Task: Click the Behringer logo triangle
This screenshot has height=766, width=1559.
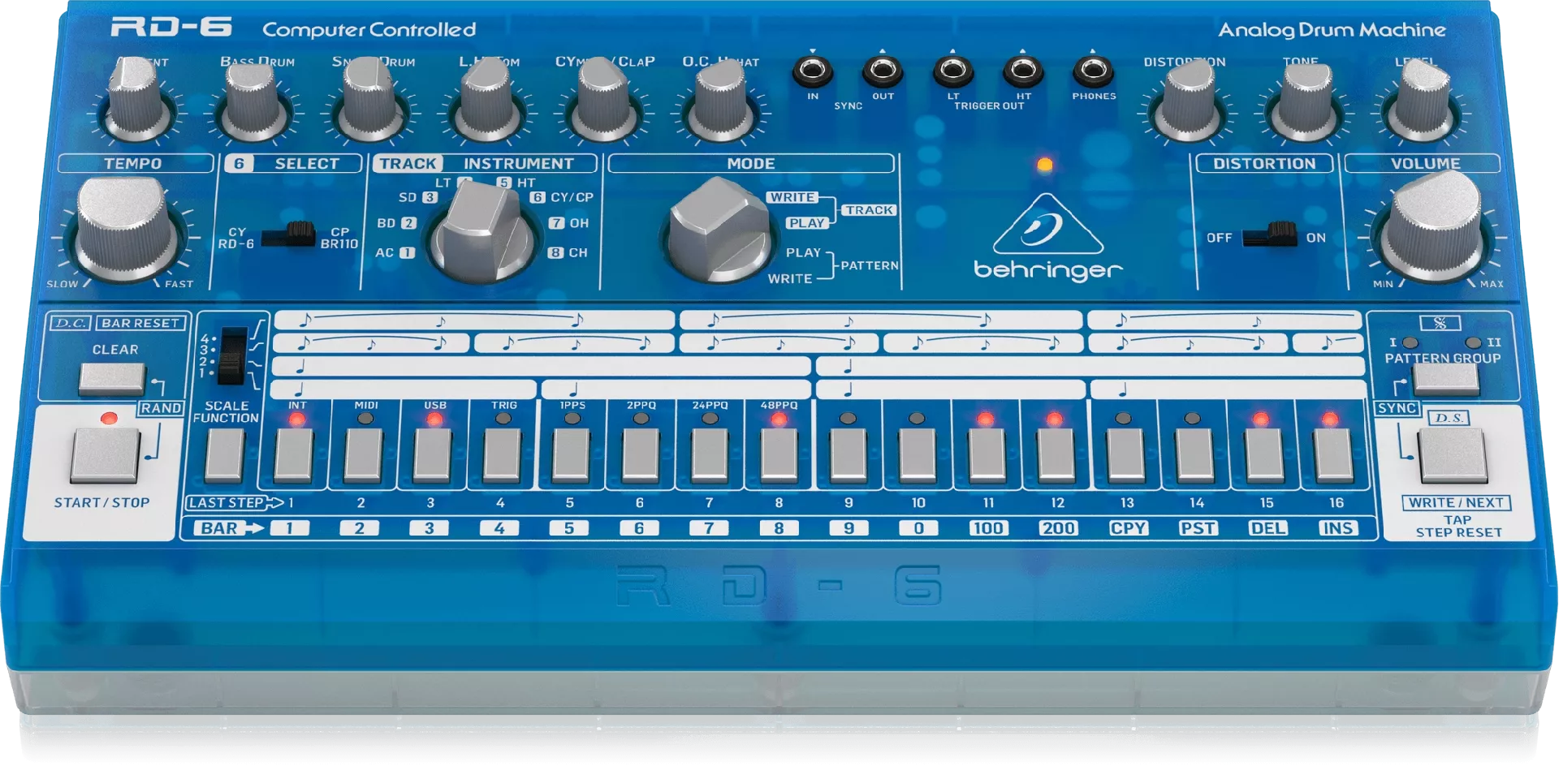Action: 1047,224
